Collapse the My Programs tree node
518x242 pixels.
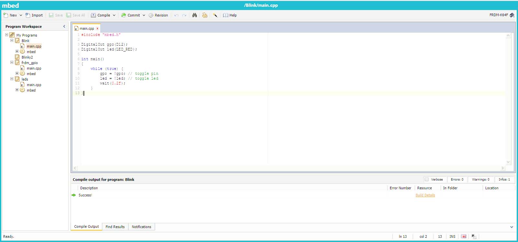click(x=6, y=35)
